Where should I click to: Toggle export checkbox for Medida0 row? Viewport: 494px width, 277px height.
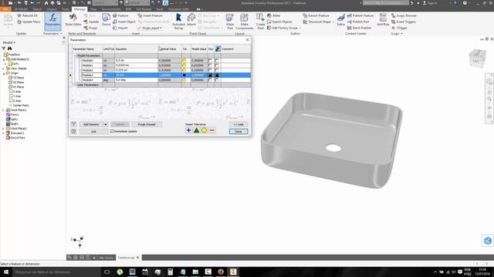[x=216, y=60]
